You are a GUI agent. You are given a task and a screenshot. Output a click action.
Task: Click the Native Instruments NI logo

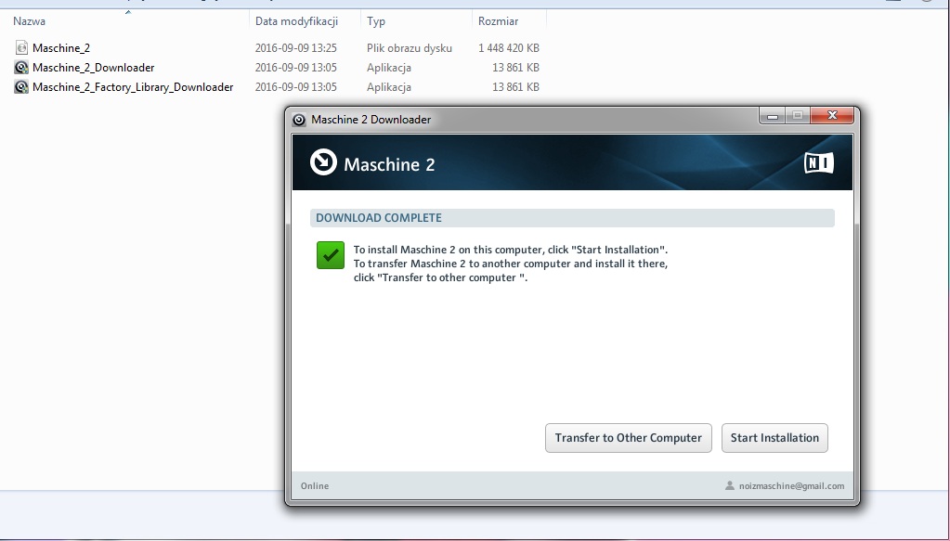pos(818,162)
